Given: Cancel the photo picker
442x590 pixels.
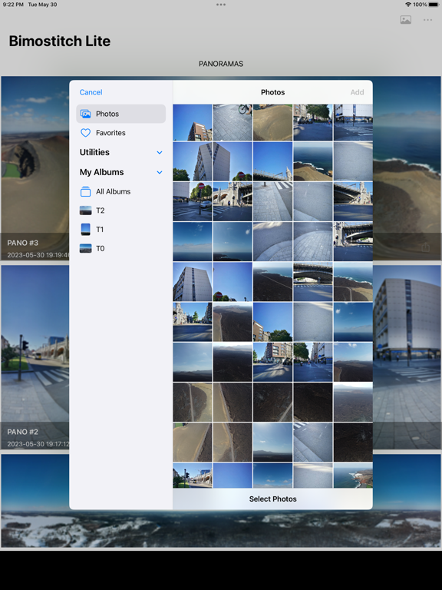Looking at the screenshot, I should click(x=91, y=92).
